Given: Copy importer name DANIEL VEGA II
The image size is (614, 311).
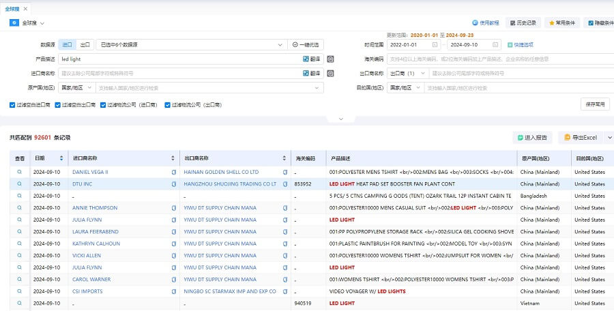Looking at the screenshot, I should [x=174, y=172].
